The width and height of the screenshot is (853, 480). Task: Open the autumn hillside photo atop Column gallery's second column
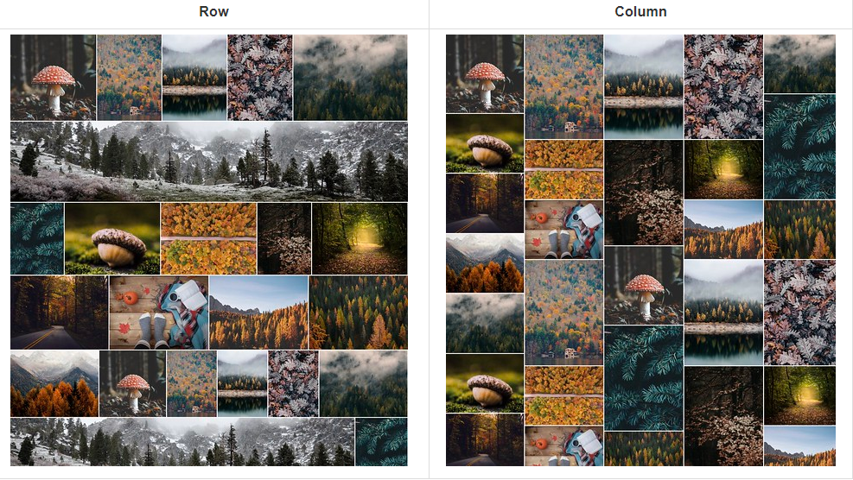tap(563, 87)
